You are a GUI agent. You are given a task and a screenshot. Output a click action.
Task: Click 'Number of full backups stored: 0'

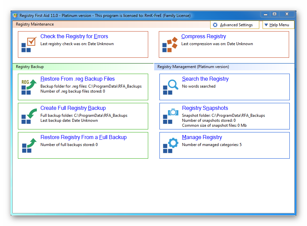(x=69, y=145)
